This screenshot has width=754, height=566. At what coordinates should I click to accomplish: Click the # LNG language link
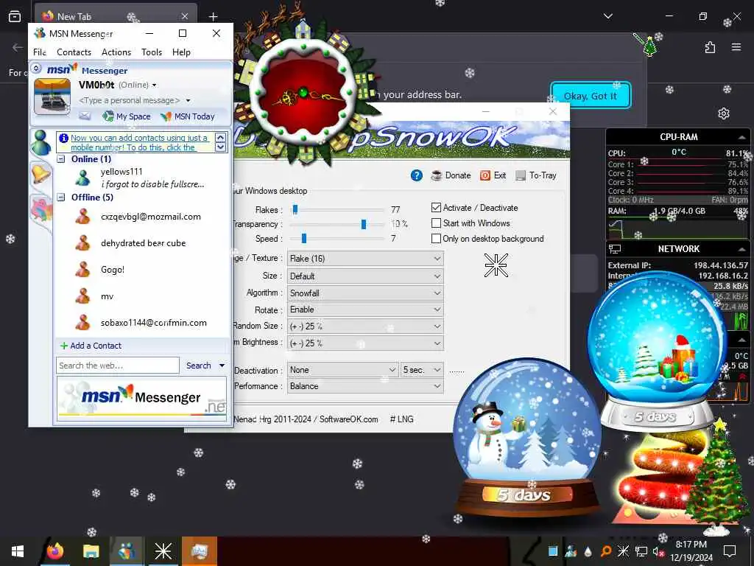click(x=401, y=419)
